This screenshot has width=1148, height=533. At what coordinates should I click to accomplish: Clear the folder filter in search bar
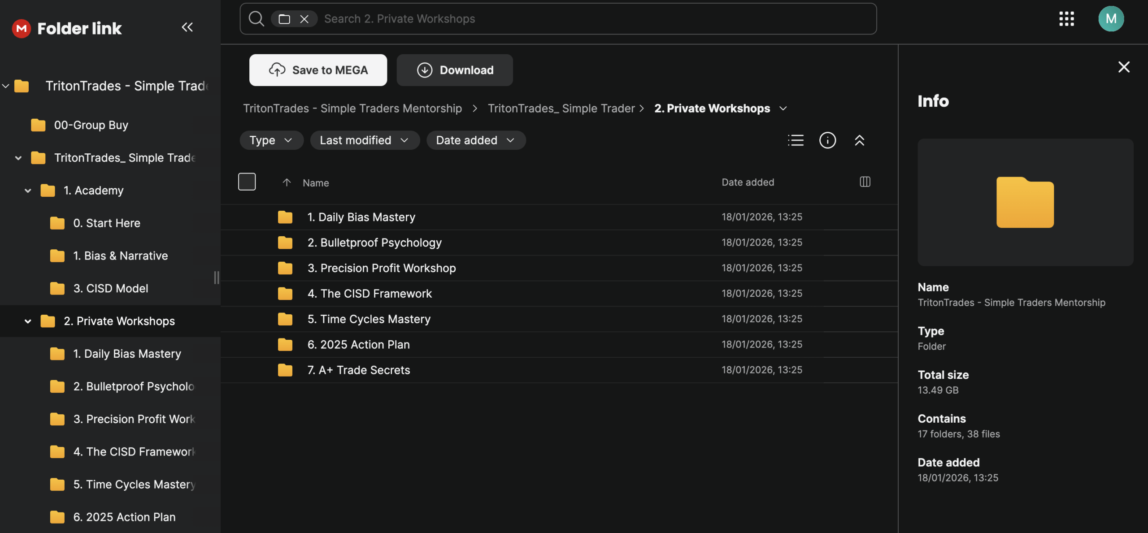pos(304,19)
